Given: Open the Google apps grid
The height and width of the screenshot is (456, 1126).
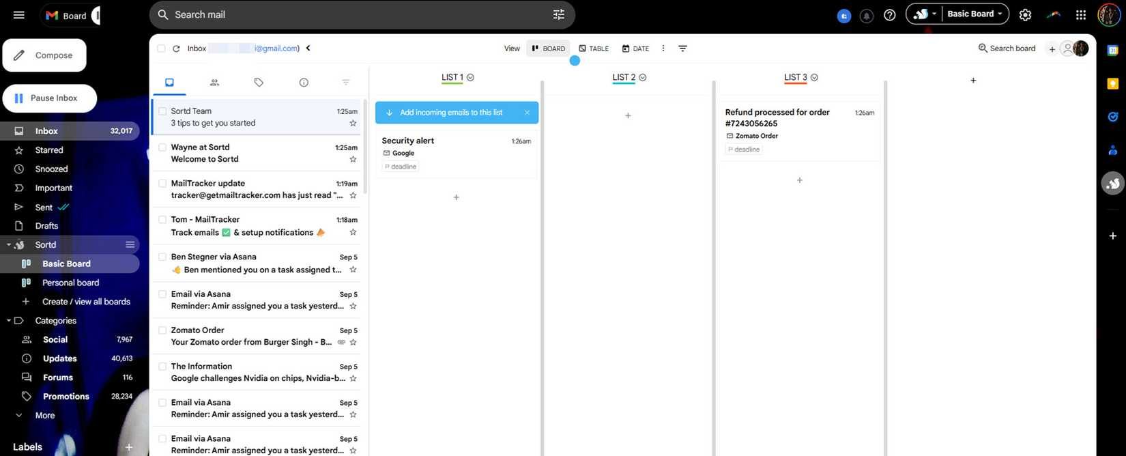Looking at the screenshot, I should (1080, 14).
